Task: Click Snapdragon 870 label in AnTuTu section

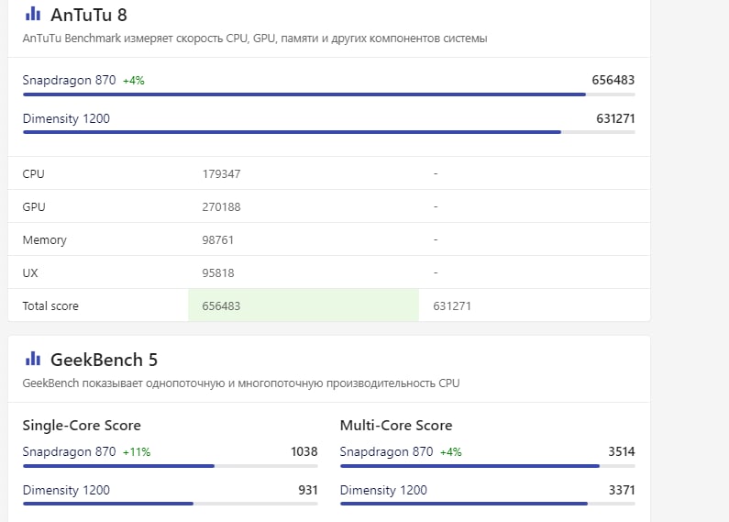Action: tap(69, 80)
